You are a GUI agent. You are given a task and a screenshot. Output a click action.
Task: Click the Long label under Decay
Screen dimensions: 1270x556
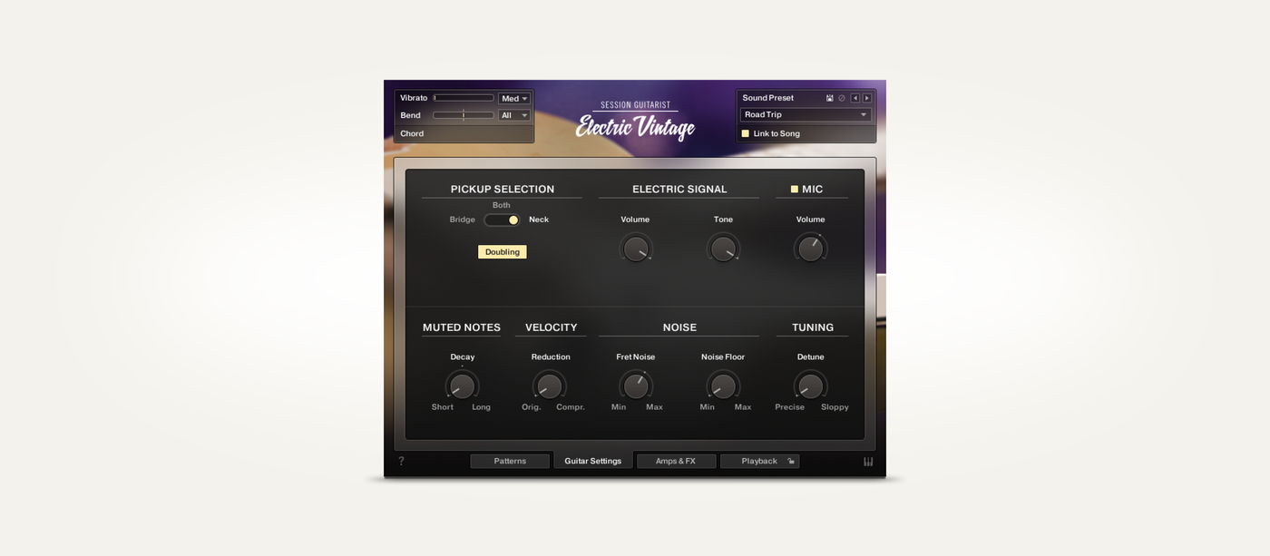click(482, 407)
